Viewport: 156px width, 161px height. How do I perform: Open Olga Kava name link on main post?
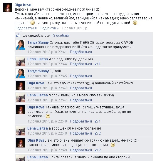(x=23, y=5)
